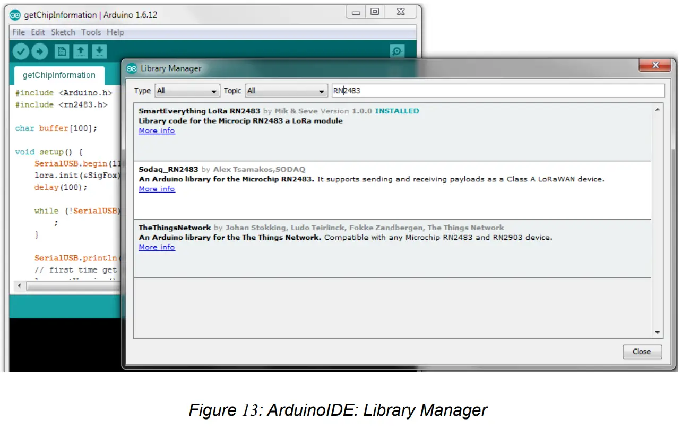682x428 pixels.
Task: Save the sketch with the Save icon
Action: [x=99, y=51]
